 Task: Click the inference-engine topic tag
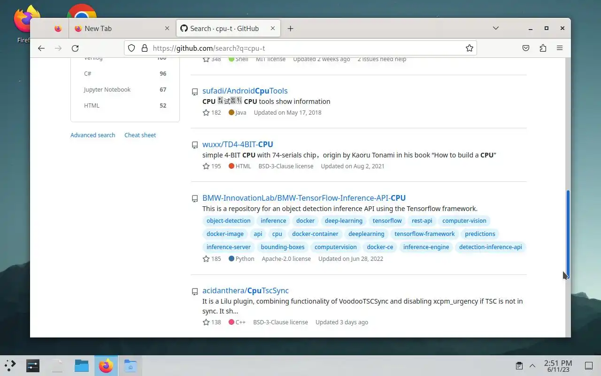[426, 247]
